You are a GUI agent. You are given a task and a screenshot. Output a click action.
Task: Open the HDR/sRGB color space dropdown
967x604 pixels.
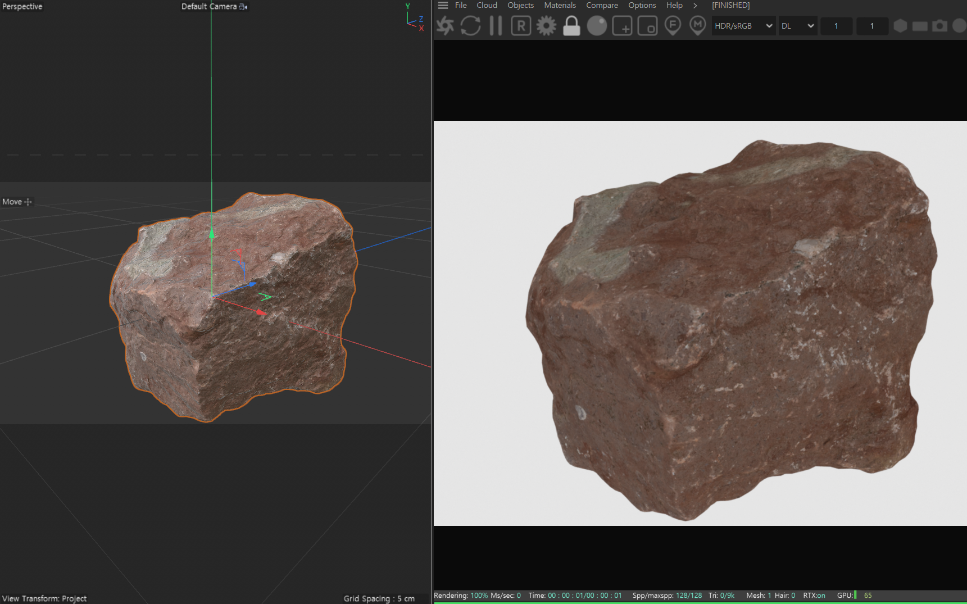(743, 26)
